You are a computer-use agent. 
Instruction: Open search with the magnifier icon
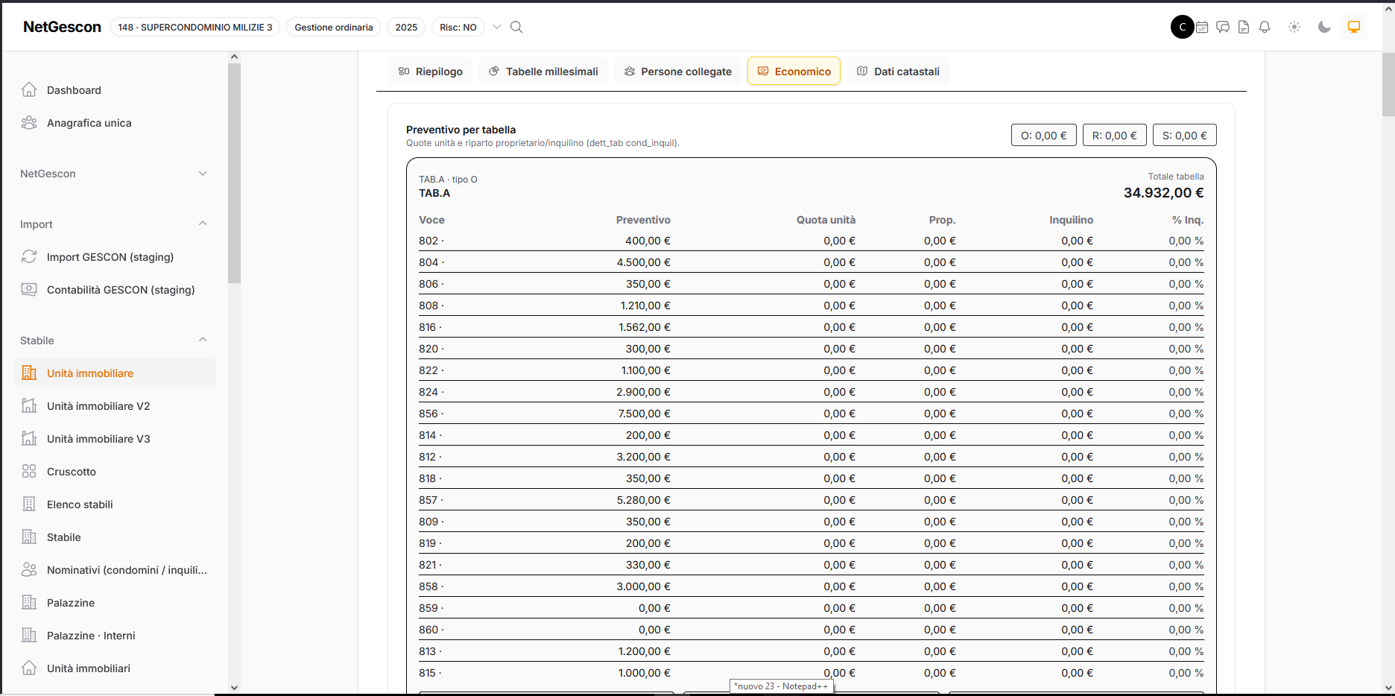click(x=516, y=27)
